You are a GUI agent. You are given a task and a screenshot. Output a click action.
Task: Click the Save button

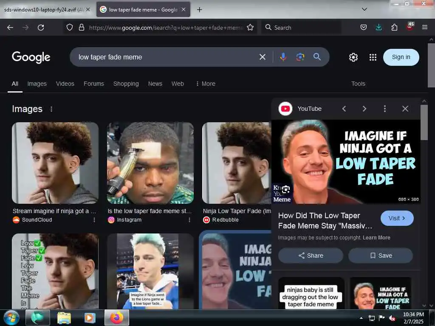click(381, 255)
